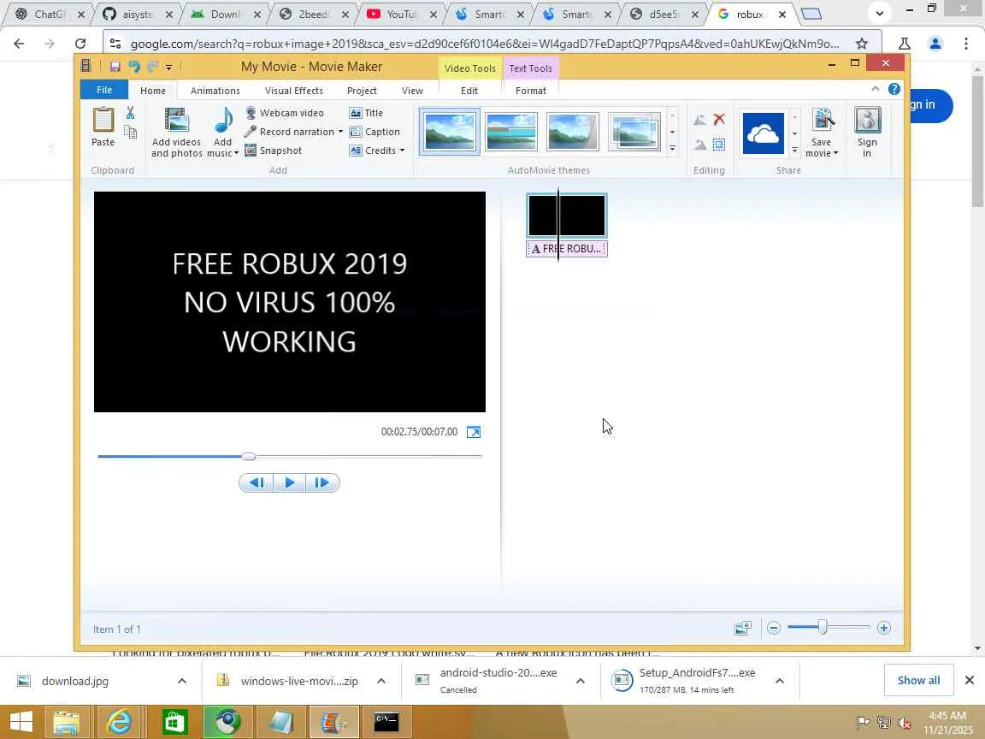Open the Windows Start button
This screenshot has width=985, height=739.
point(21,722)
